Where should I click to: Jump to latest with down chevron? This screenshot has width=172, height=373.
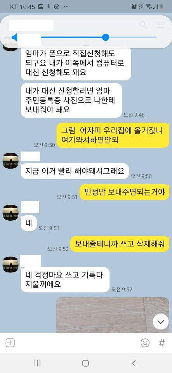[x=161, y=322]
